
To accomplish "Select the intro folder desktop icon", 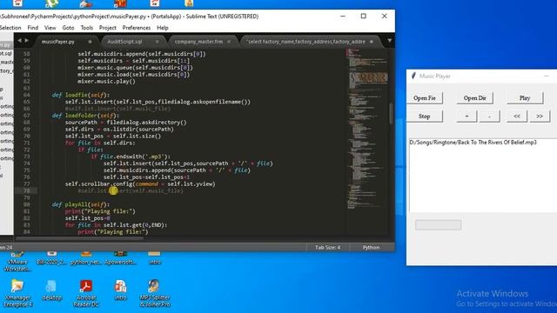I will [154, 258].
